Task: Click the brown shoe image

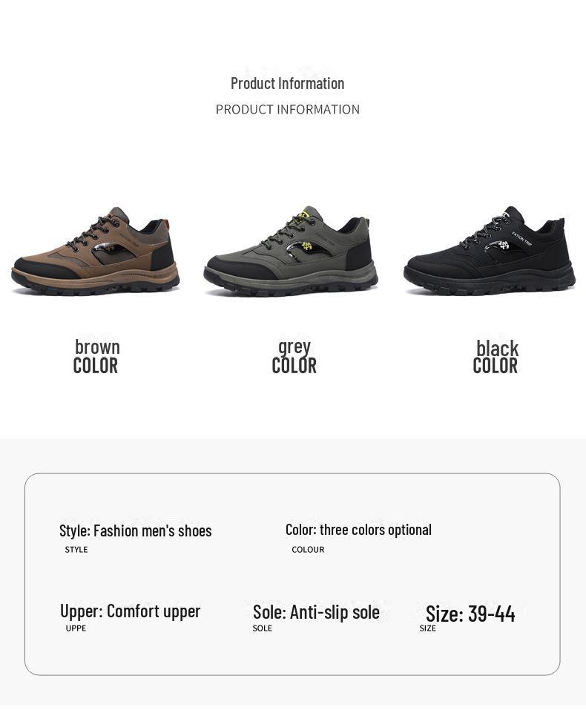Action: 96,252
